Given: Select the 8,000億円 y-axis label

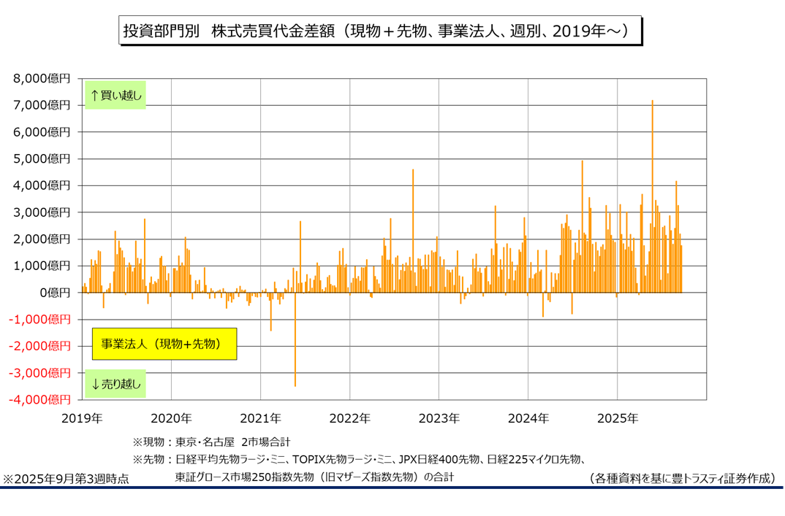Looking at the screenshot, I should coord(42,78).
